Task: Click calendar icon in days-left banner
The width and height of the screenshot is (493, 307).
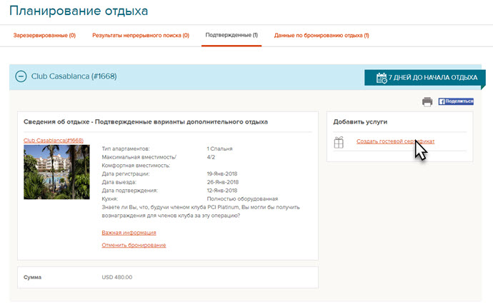Action: point(382,78)
